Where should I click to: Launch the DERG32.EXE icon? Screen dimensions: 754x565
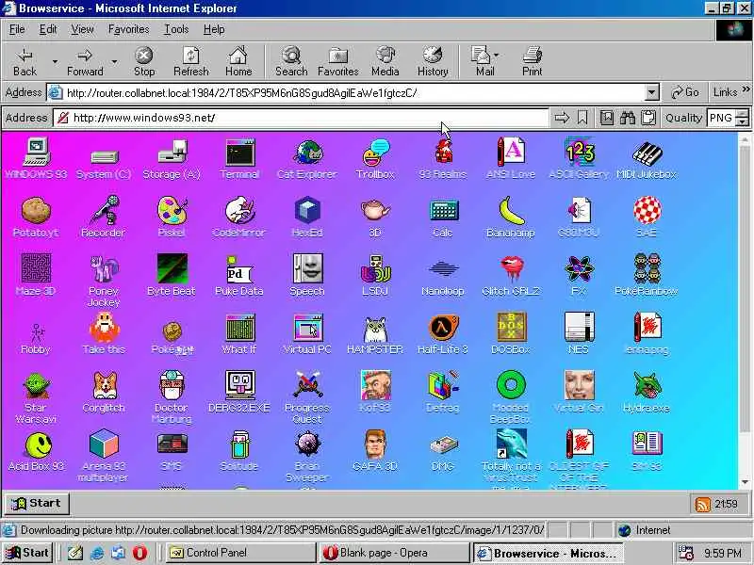[239, 392]
